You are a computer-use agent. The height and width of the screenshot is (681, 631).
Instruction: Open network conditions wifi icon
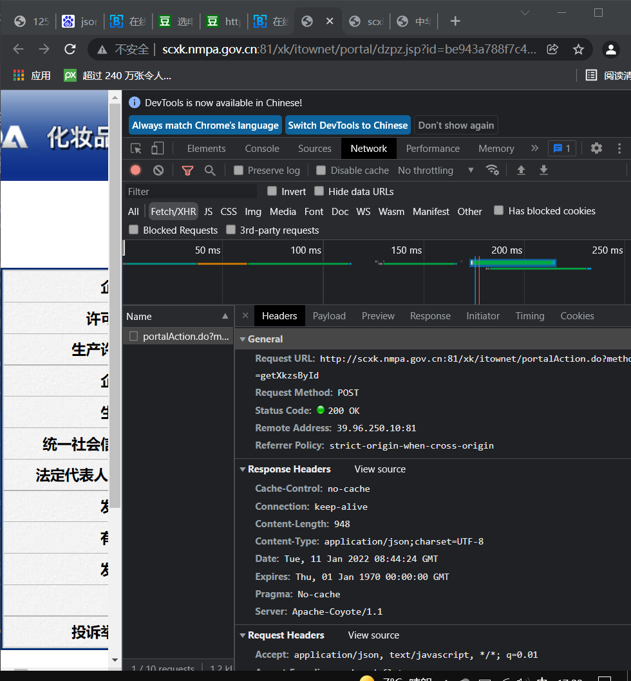coord(493,171)
